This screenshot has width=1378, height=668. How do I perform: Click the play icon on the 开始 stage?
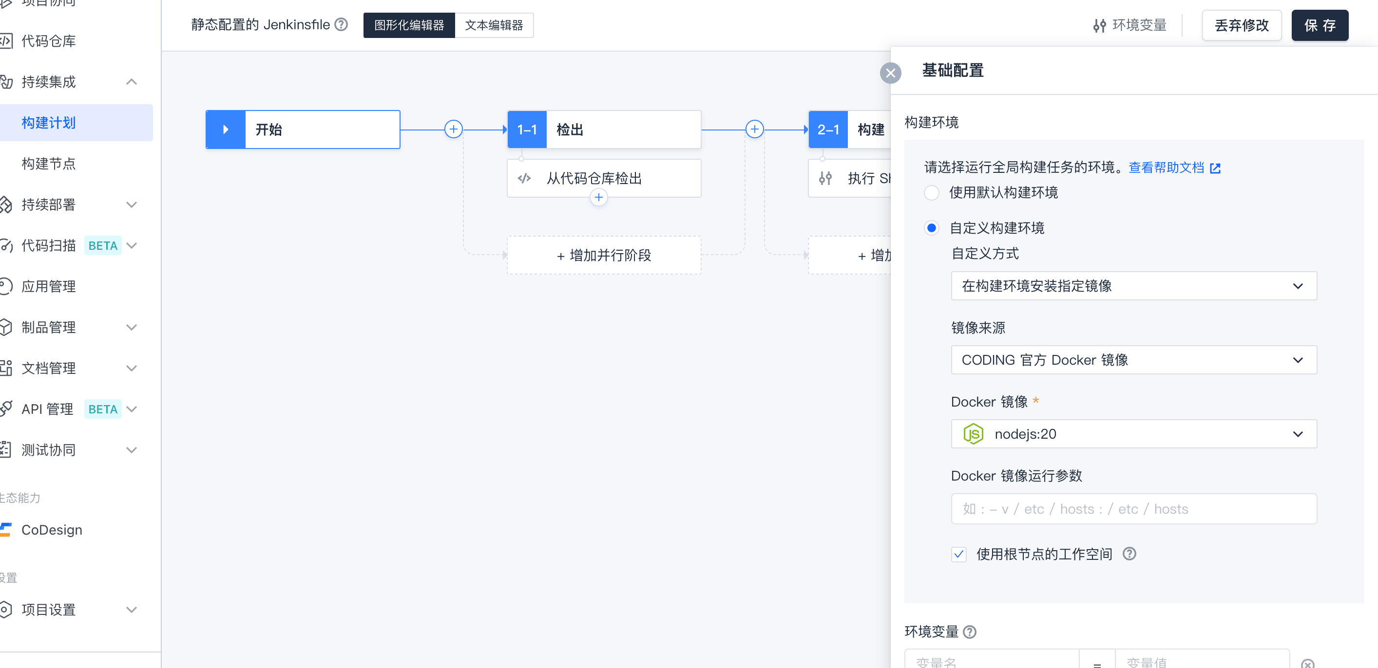(x=226, y=130)
